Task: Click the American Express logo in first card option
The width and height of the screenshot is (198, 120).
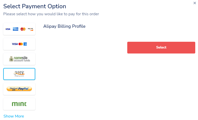Action: coord(15,29)
